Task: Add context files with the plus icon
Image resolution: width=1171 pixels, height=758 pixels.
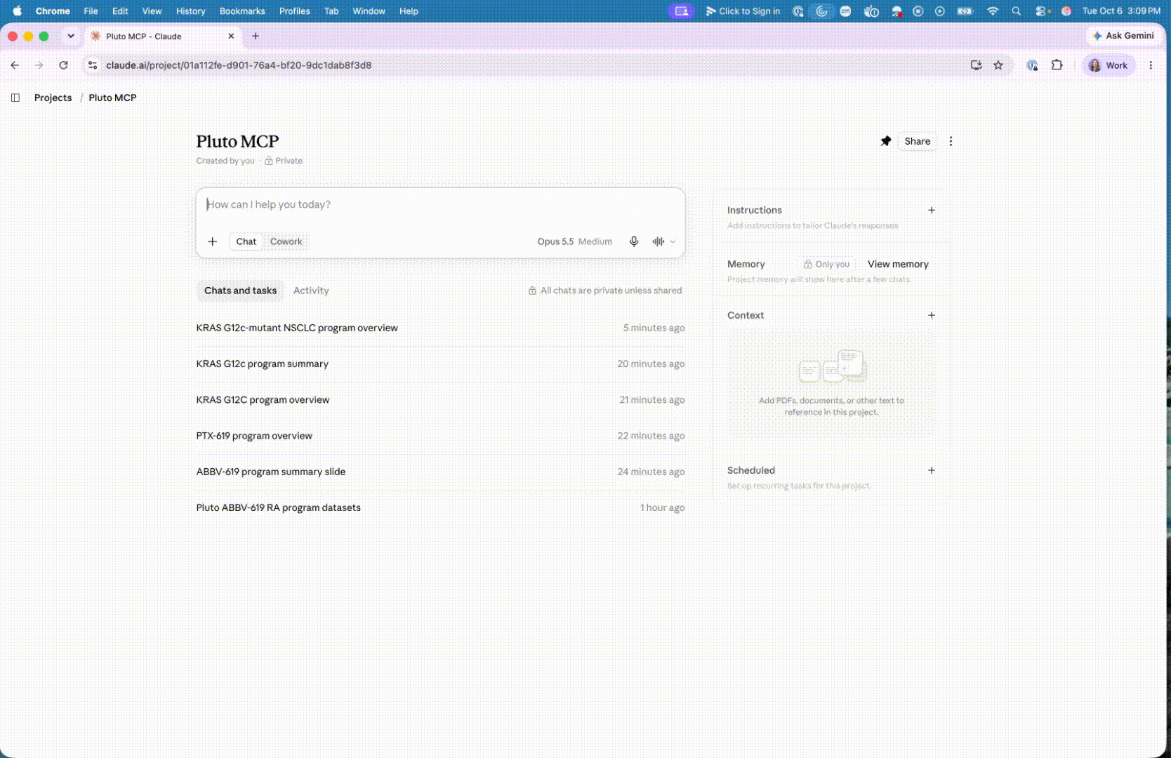Action: (x=932, y=315)
